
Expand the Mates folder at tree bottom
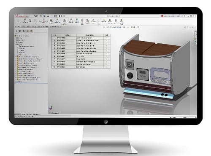[16, 82]
